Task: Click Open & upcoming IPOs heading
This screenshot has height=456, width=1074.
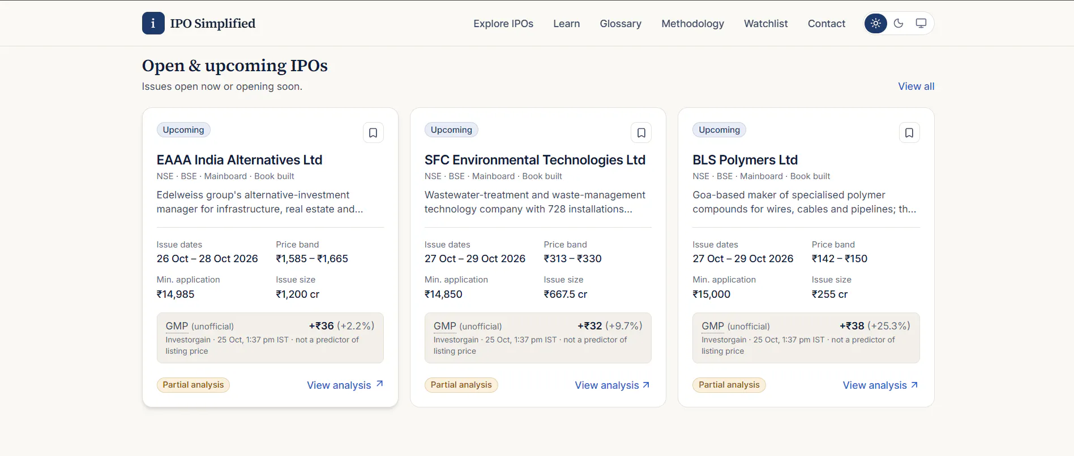Action: (x=235, y=66)
